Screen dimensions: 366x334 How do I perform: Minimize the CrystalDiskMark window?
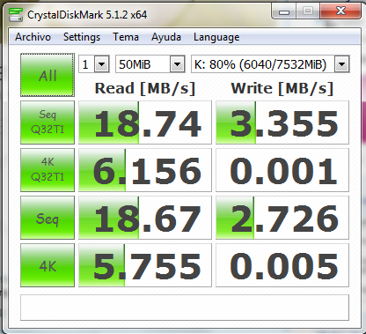pos(284,11)
